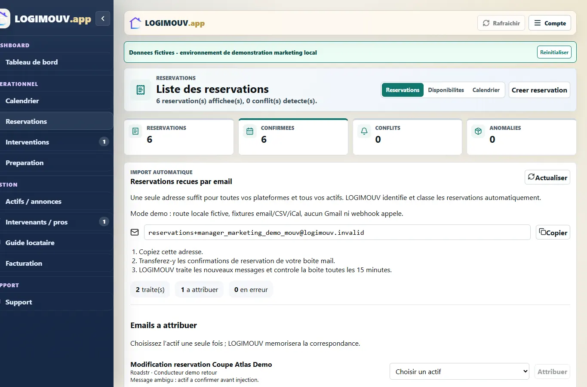Click the CONFLITS summary card
The image size is (587, 387).
tap(407, 137)
